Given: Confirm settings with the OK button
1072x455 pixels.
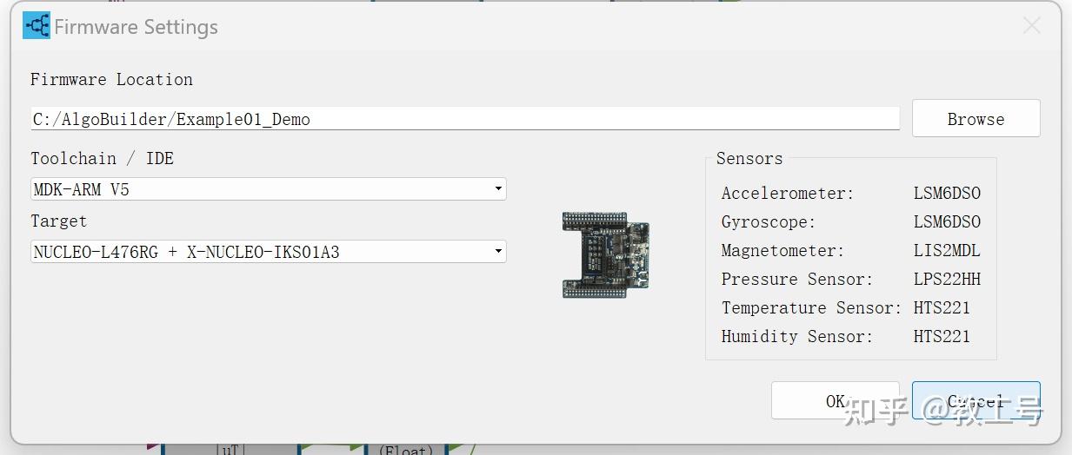Looking at the screenshot, I should 835,400.
